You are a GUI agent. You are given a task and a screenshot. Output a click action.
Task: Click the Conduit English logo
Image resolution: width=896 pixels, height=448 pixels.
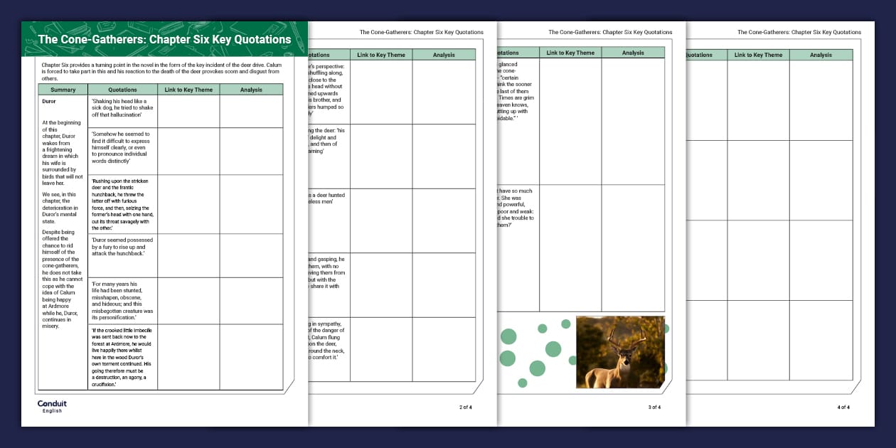[x=52, y=406]
